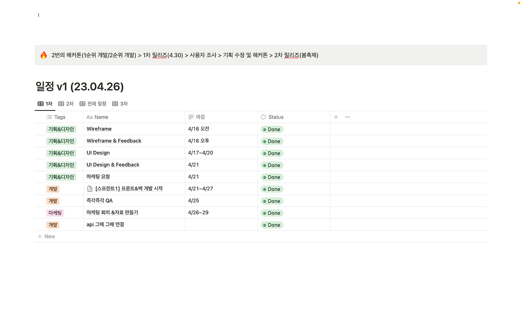
Task: Switch to the 2차 table view tab
Action: pos(66,104)
